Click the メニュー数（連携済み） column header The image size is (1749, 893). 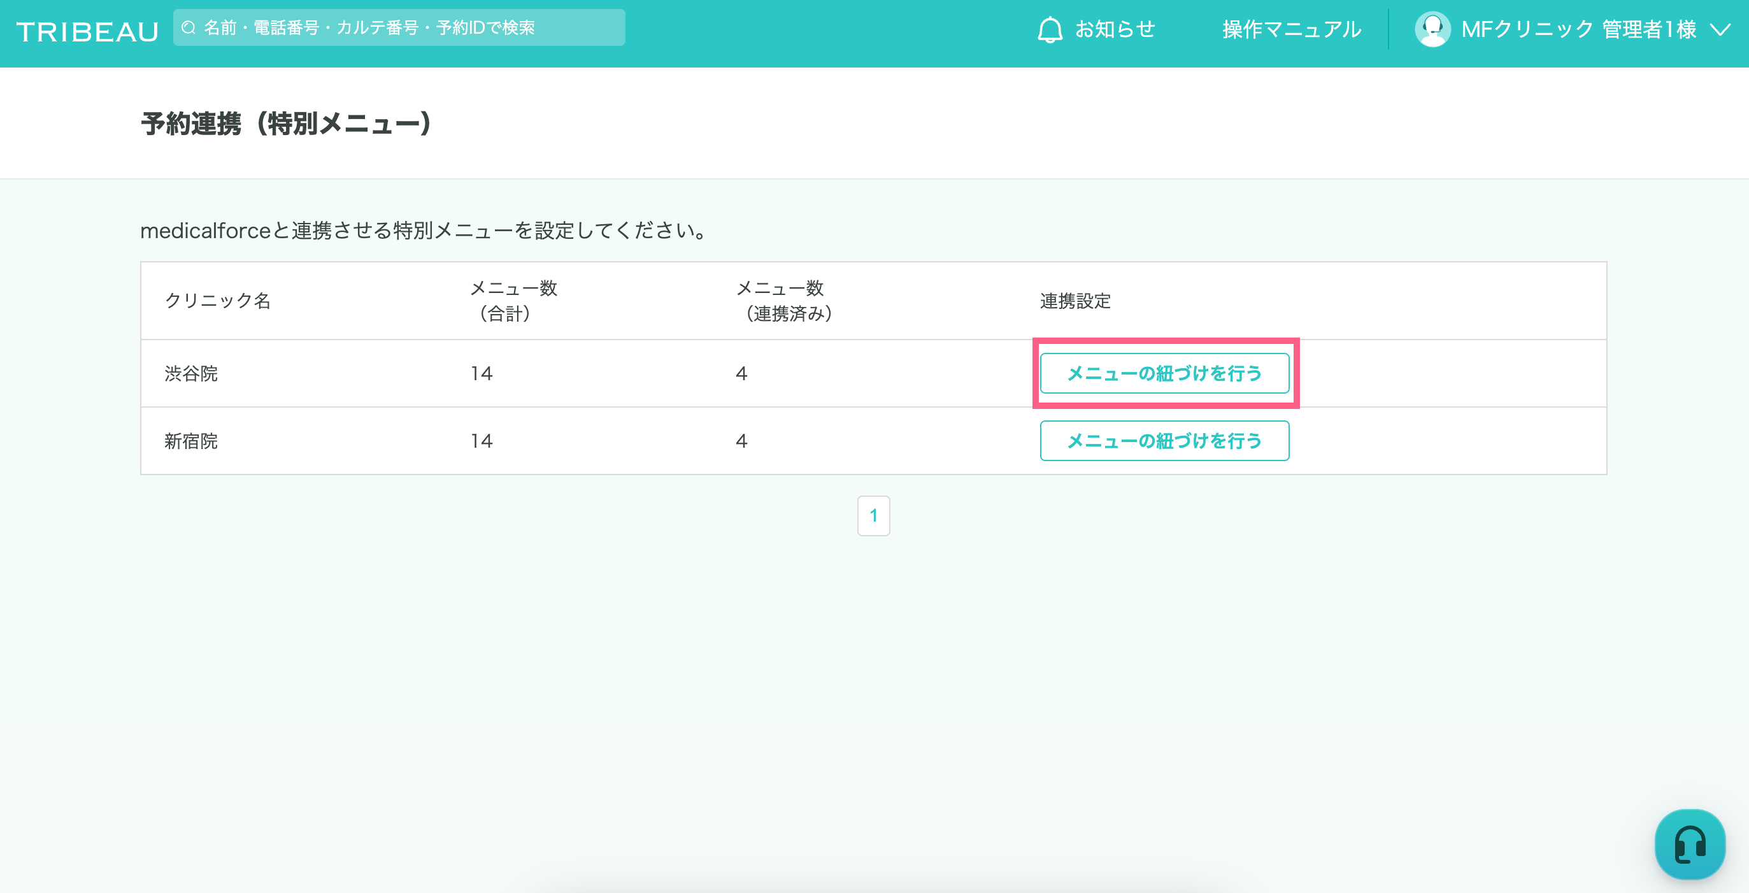783,300
